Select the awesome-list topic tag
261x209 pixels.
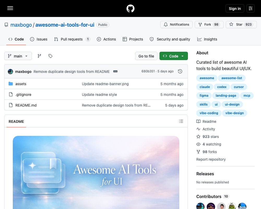pos(232,78)
